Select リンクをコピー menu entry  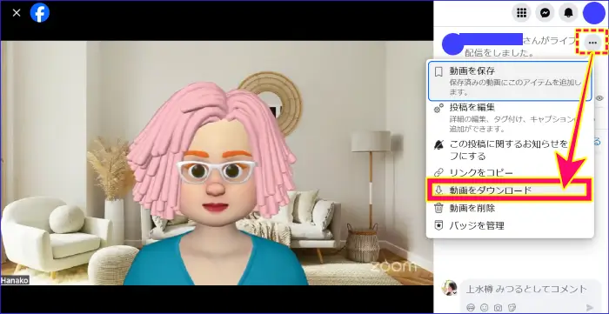coord(510,172)
